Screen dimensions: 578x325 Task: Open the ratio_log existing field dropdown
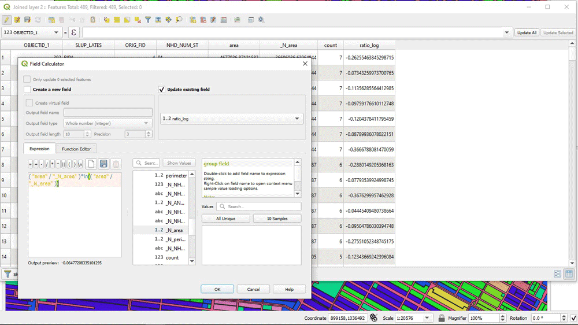[x=232, y=119]
